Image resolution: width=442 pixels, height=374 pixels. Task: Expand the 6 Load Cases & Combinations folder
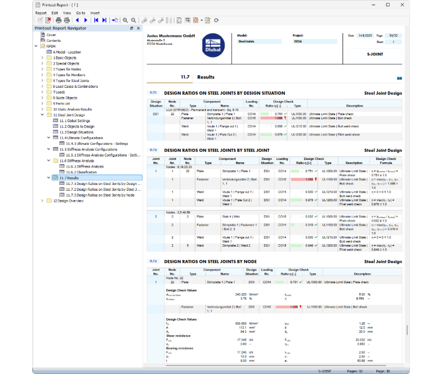coord(42,86)
